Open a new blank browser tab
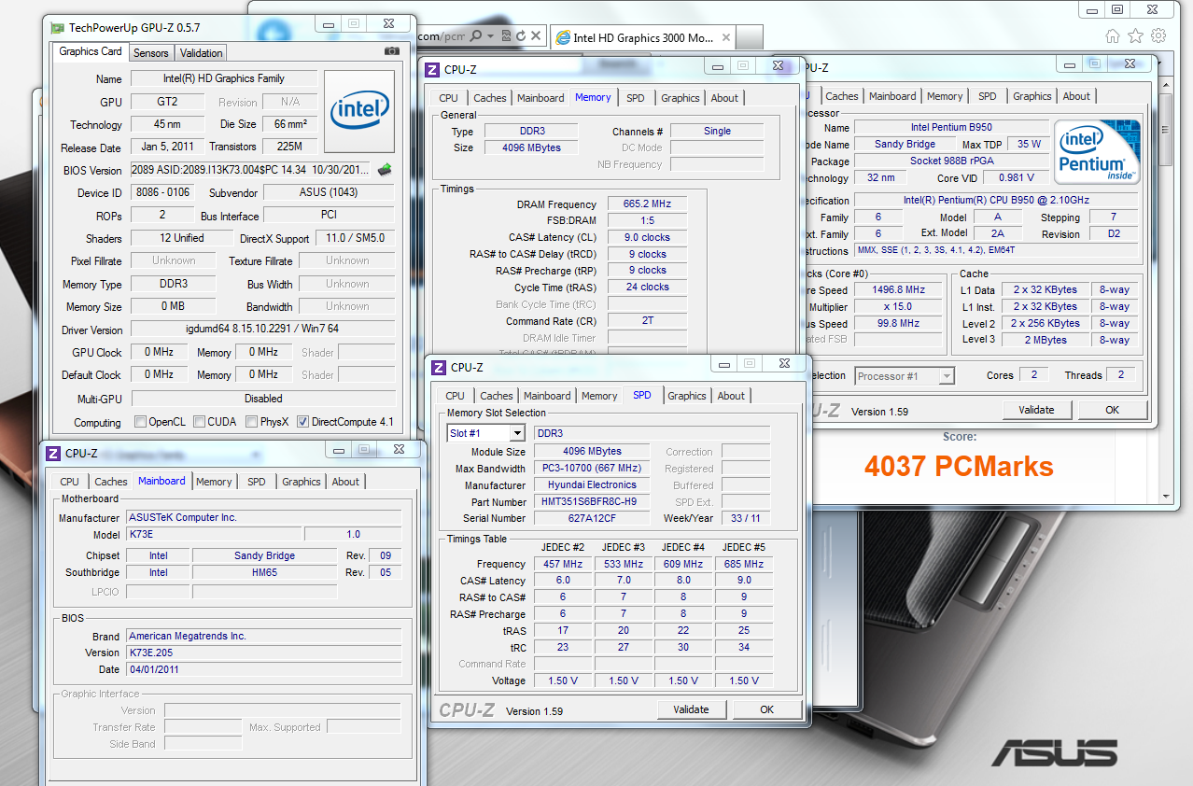 [750, 38]
